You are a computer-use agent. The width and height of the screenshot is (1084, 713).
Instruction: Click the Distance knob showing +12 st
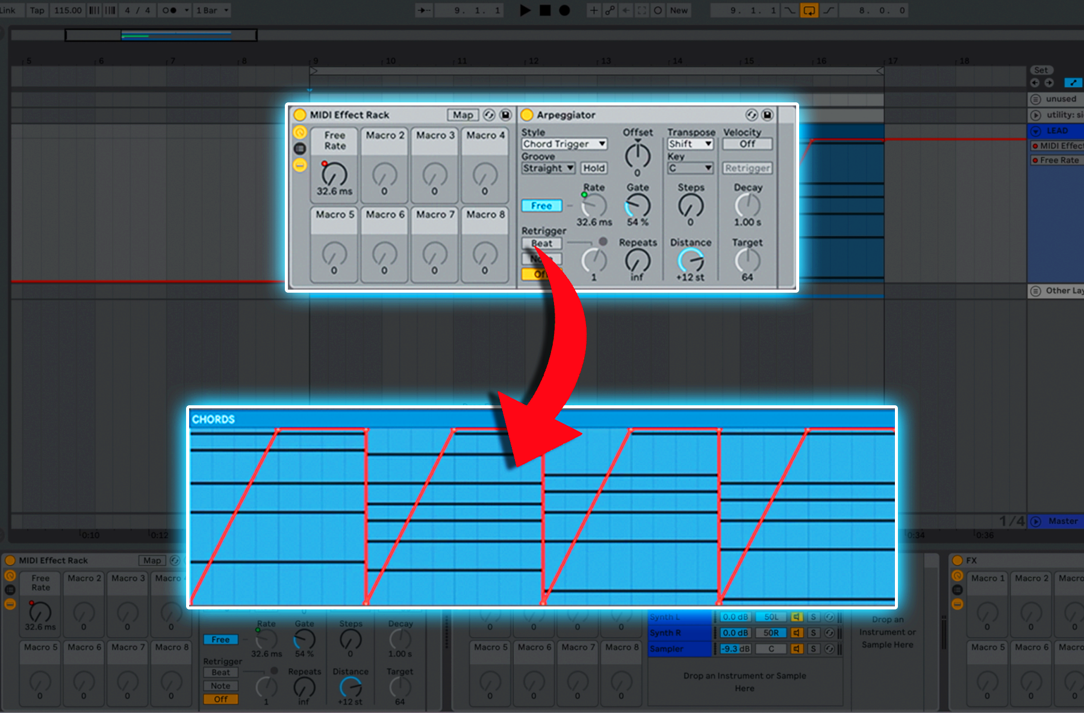(x=690, y=260)
